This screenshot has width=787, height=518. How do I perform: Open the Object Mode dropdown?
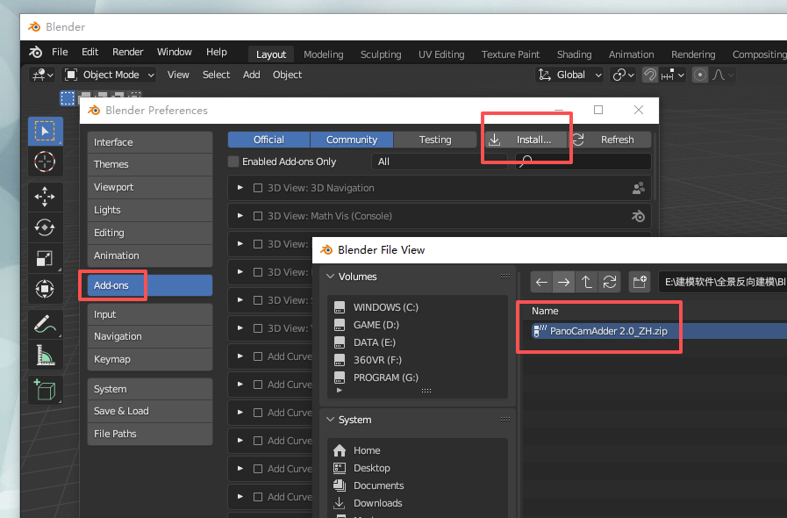pos(110,75)
